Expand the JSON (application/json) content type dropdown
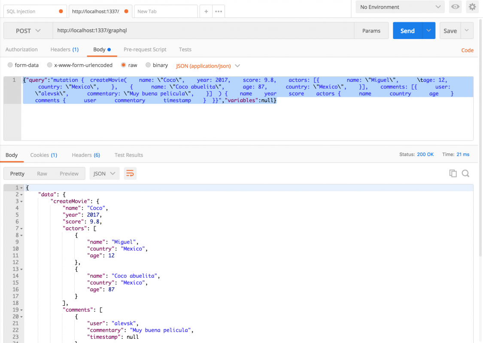483x343 pixels. 208,66
